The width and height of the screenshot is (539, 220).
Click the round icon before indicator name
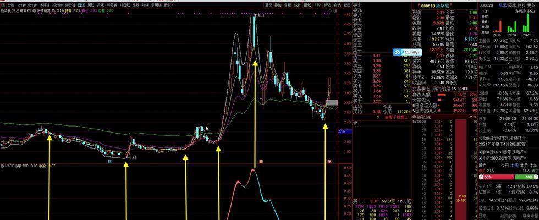click(x=34, y=10)
